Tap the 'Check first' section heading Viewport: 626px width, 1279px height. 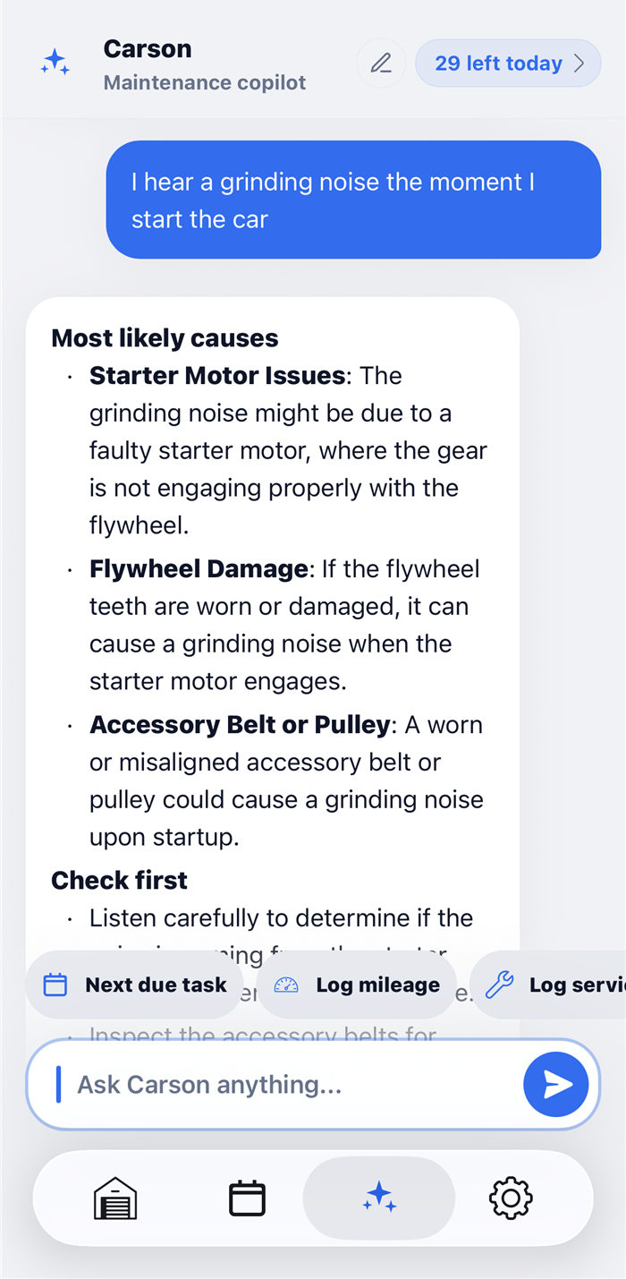(x=119, y=880)
